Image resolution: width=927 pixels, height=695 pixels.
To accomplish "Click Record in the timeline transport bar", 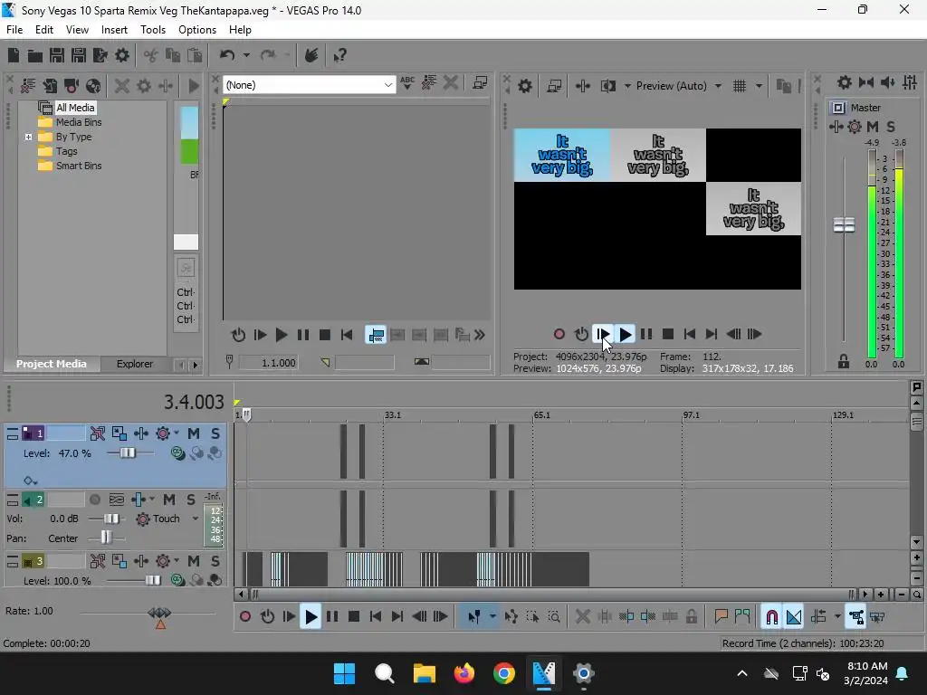I will point(245,617).
